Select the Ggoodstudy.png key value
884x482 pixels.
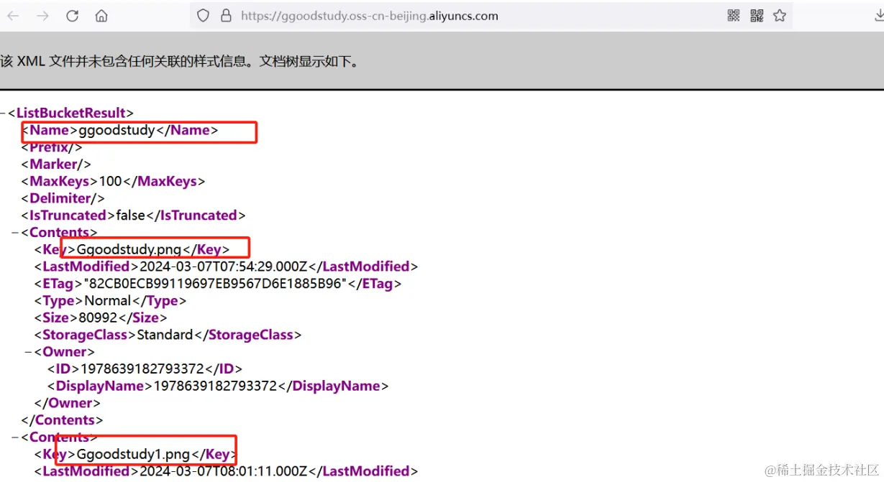[129, 250]
